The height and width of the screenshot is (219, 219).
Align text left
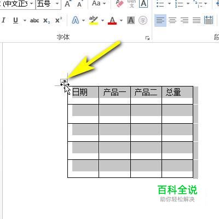click(x=160, y=20)
